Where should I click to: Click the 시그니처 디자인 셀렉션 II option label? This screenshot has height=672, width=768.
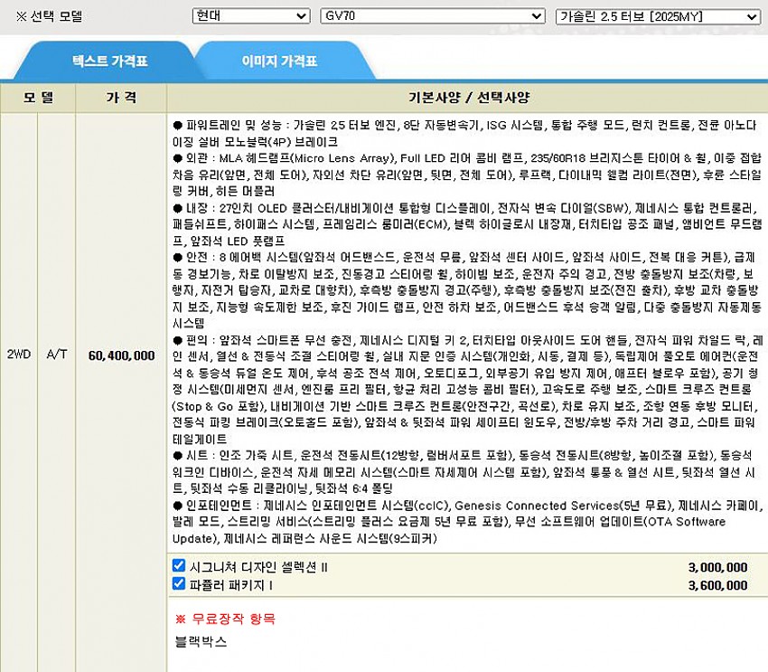click(x=258, y=567)
